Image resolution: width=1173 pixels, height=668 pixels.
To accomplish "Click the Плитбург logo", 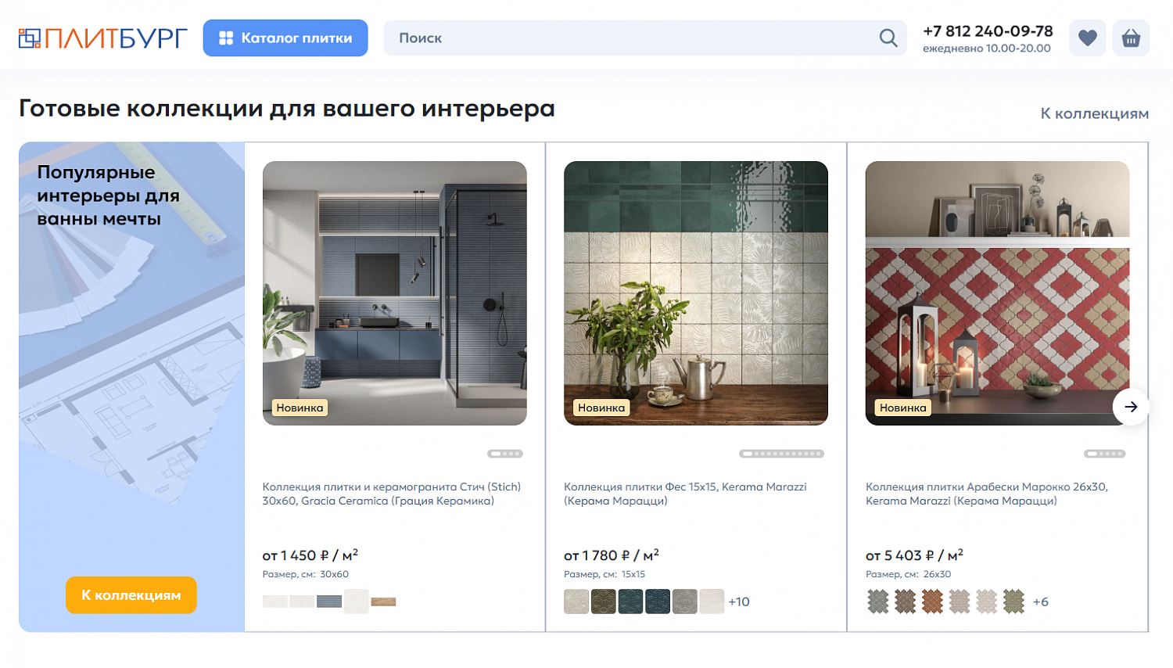I will pos(102,38).
